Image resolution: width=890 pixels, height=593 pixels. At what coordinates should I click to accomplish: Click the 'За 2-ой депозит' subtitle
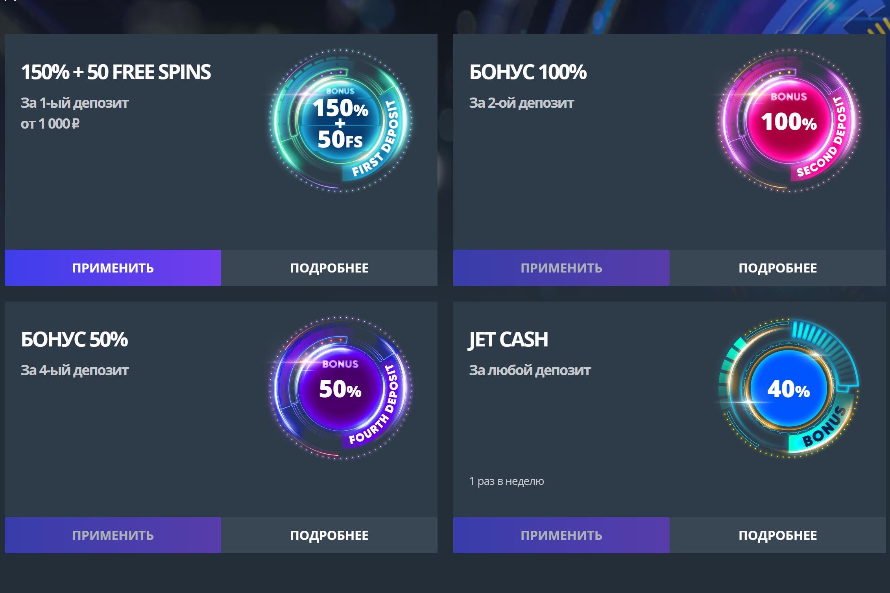point(521,103)
